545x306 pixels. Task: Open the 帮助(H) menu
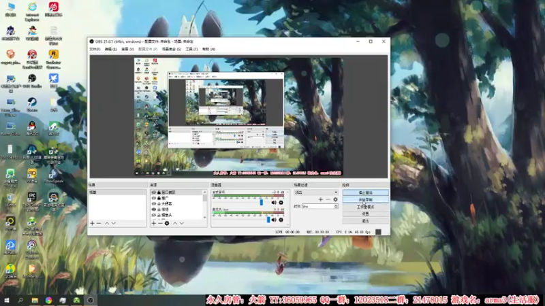[x=208, y=49]
